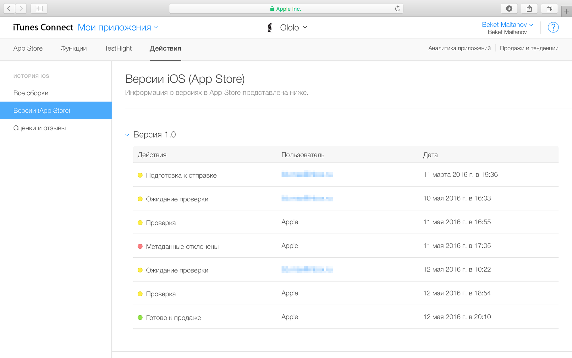Click date 11 мая 2016 г. в 17:05

457,246
